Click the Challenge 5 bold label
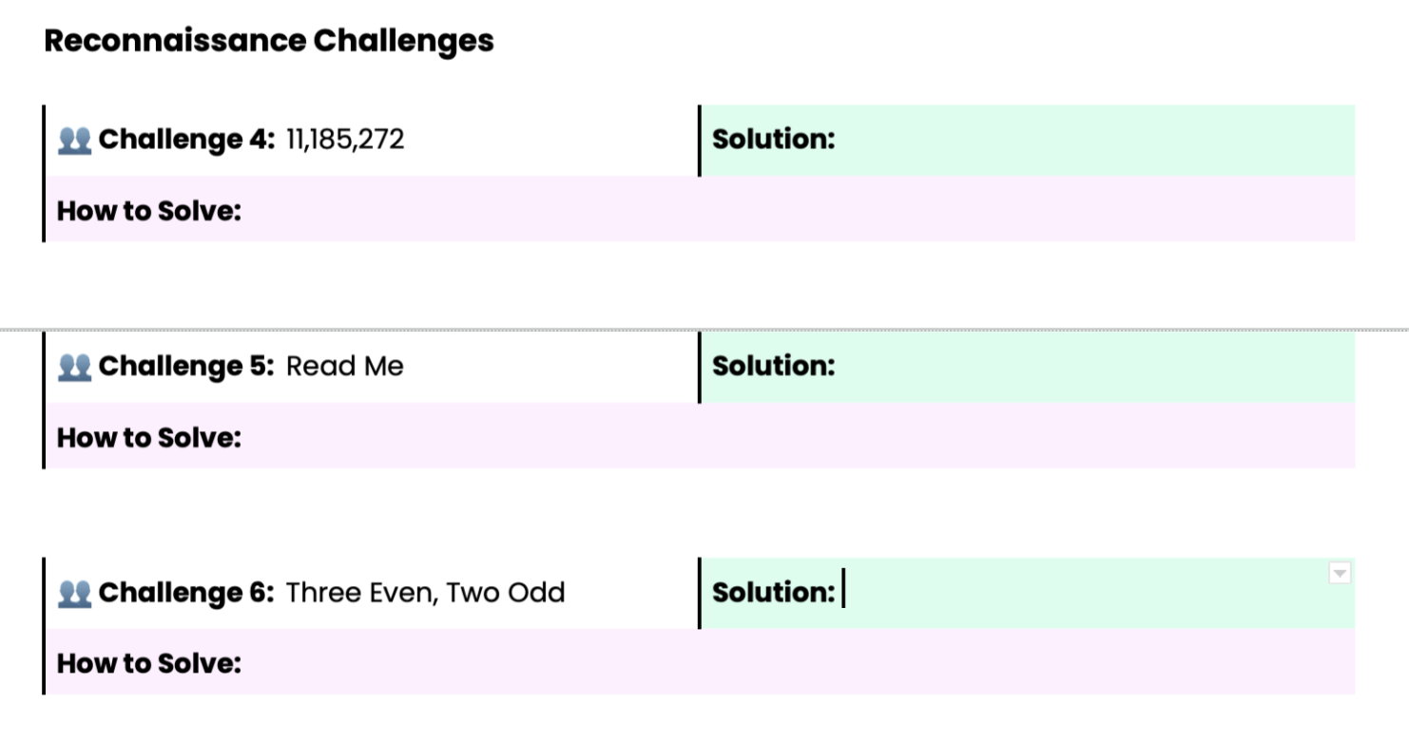 coord(187,366)
